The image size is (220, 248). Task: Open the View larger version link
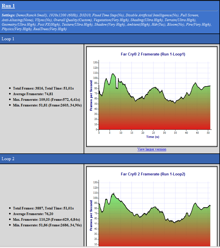152,149
